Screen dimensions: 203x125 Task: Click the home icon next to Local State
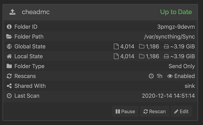click(x=9, y=56)
